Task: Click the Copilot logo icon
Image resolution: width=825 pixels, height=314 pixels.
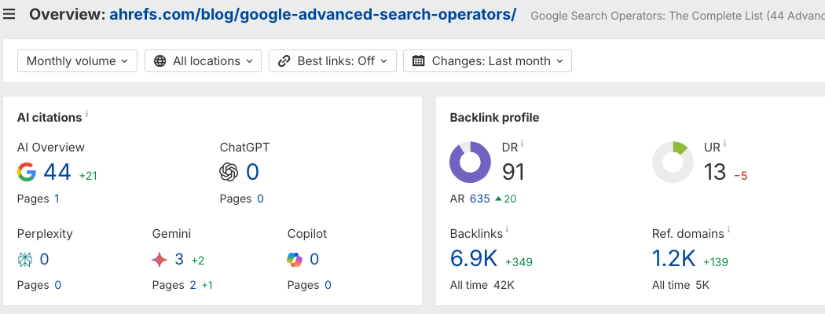Action: coord(295,259)
